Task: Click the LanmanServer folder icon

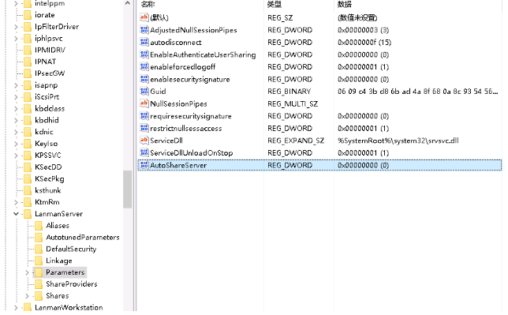Action: click(28, 214)
